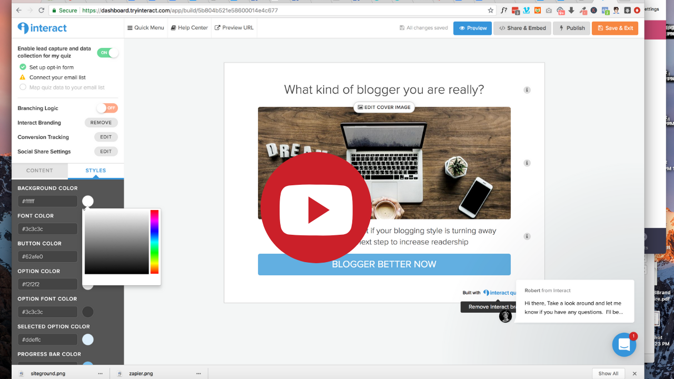Image resolution: width=674 pixels, height=379 pixels.
Task: Pick a hue on the rainbow slider
Action: coord(154,242)
